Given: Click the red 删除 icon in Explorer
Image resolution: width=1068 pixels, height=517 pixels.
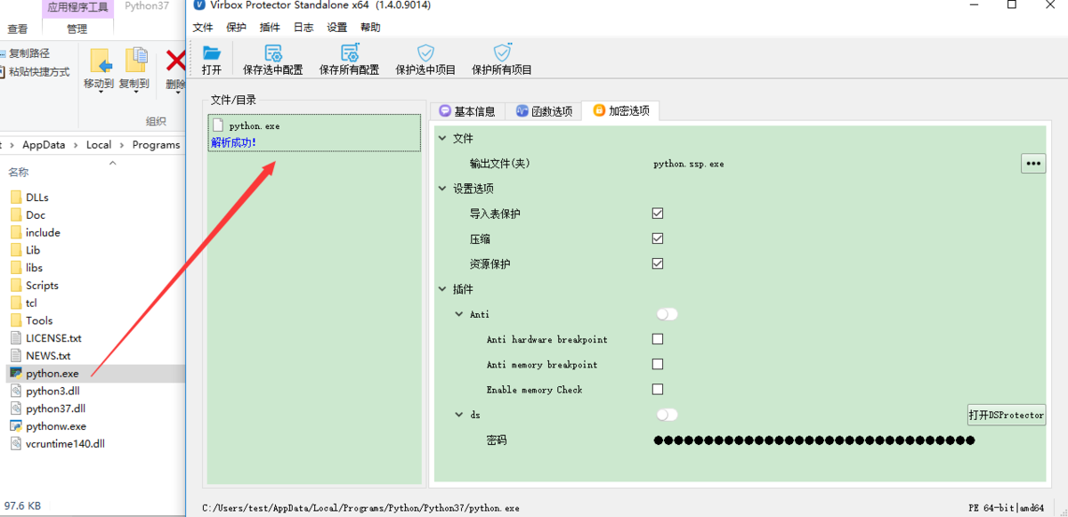Looking at the screenshot, I should 175,62.
